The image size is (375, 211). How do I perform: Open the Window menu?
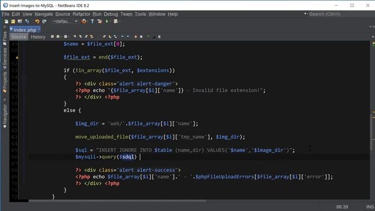[157, 14]
